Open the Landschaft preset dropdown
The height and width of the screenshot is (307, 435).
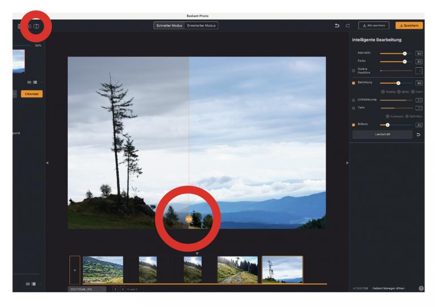click(382, 135)
